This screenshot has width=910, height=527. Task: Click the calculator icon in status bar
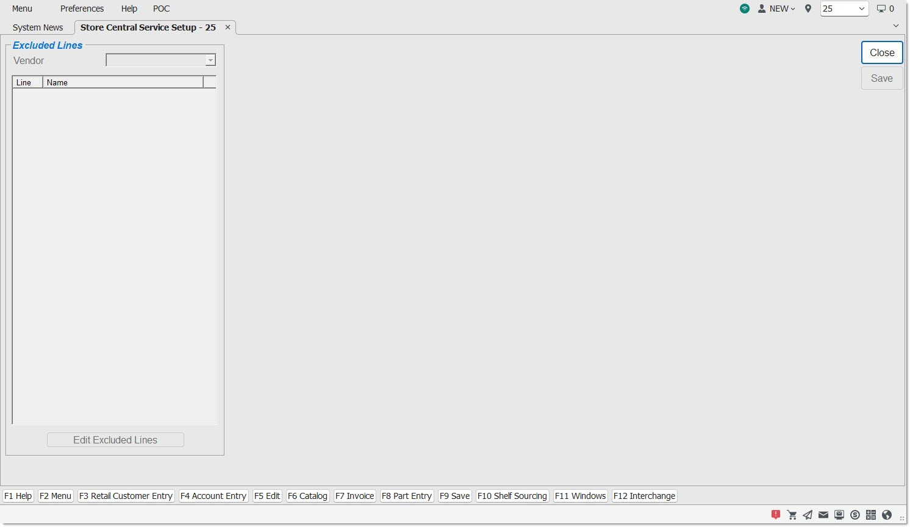(x=871, y=515)
